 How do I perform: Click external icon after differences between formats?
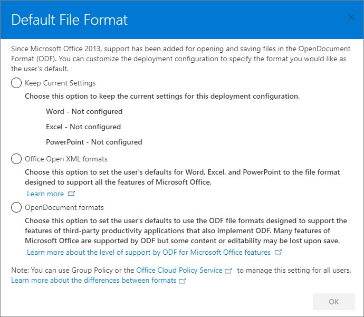tap(183, 281)
